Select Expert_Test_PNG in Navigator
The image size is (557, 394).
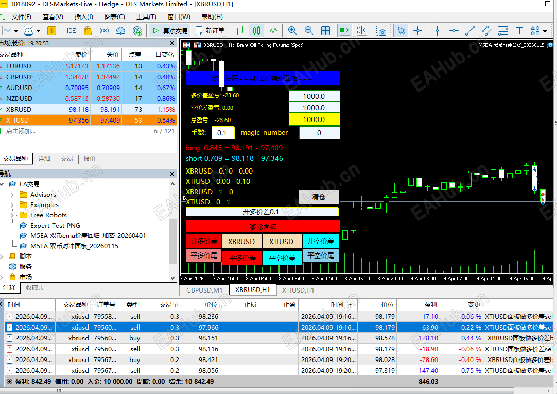(x=55, y=226)
